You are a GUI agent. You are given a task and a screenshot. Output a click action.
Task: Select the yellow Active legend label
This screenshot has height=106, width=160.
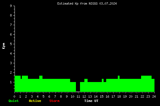coord(35,101)
